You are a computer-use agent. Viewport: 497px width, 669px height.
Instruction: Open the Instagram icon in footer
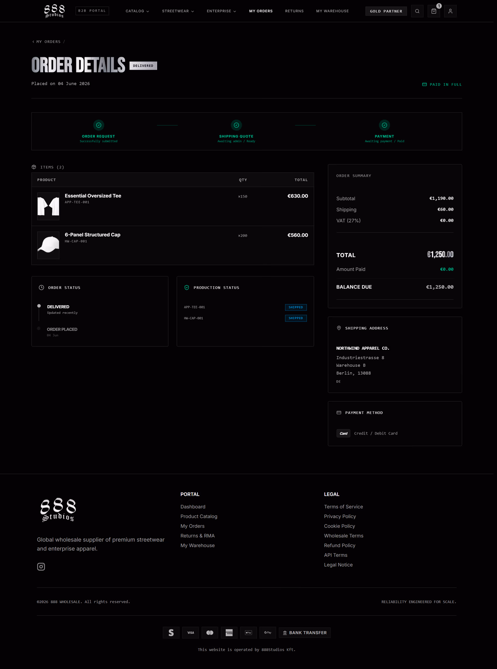(41, 567)
